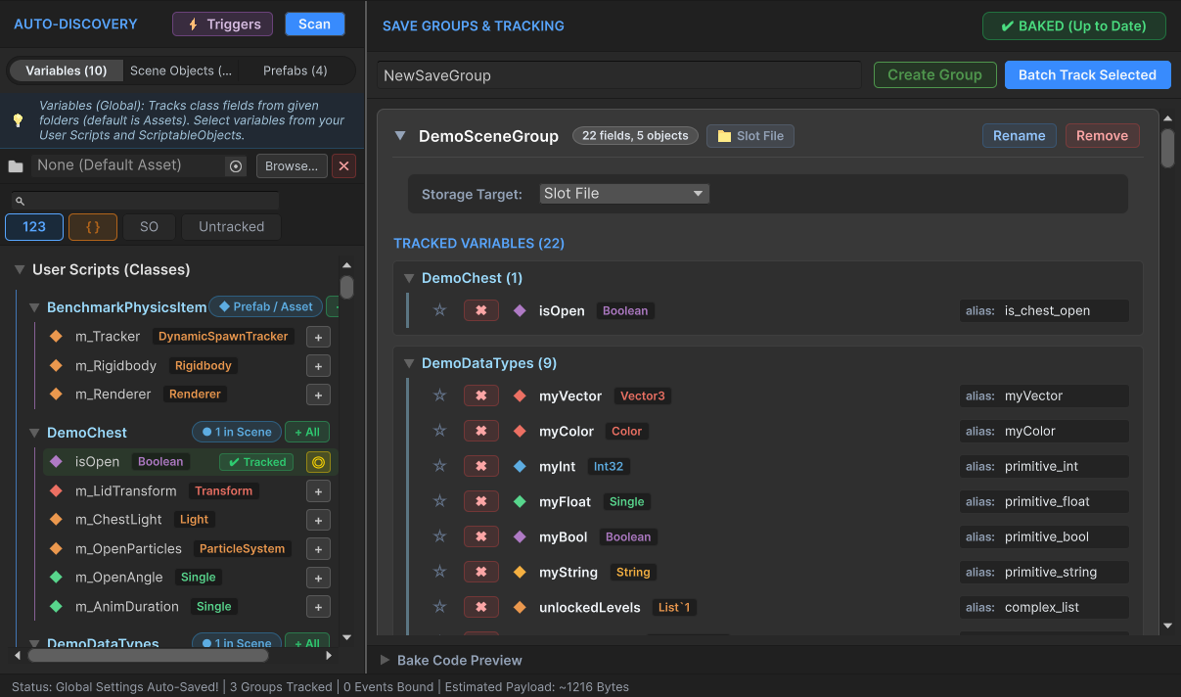Click the folder icon beside None (Default Asset)
The width and height of the screenshot is (1181, 697).
pos(16,166)
